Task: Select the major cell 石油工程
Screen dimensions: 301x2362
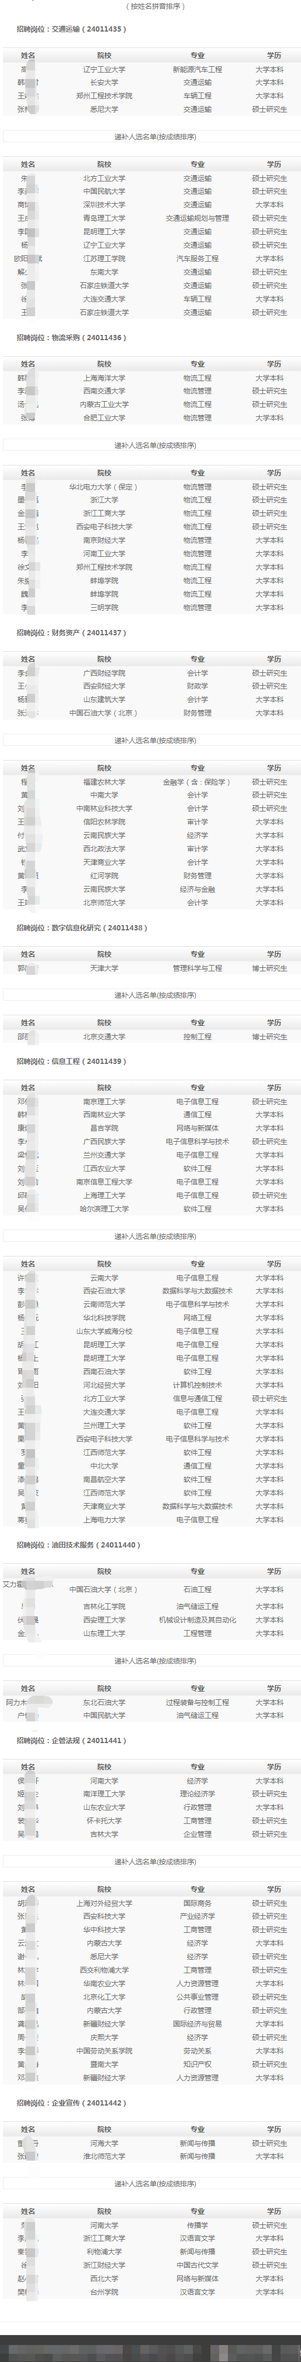Action: [x=198, y=1589]
